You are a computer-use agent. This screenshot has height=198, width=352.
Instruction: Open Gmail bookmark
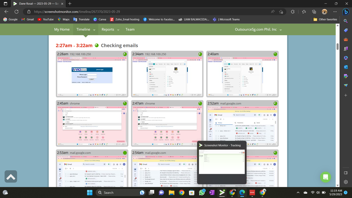coord(28,20)
